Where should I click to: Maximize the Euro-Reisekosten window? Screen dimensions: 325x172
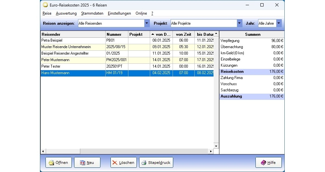pyautogui.click(x=262, y=5)
